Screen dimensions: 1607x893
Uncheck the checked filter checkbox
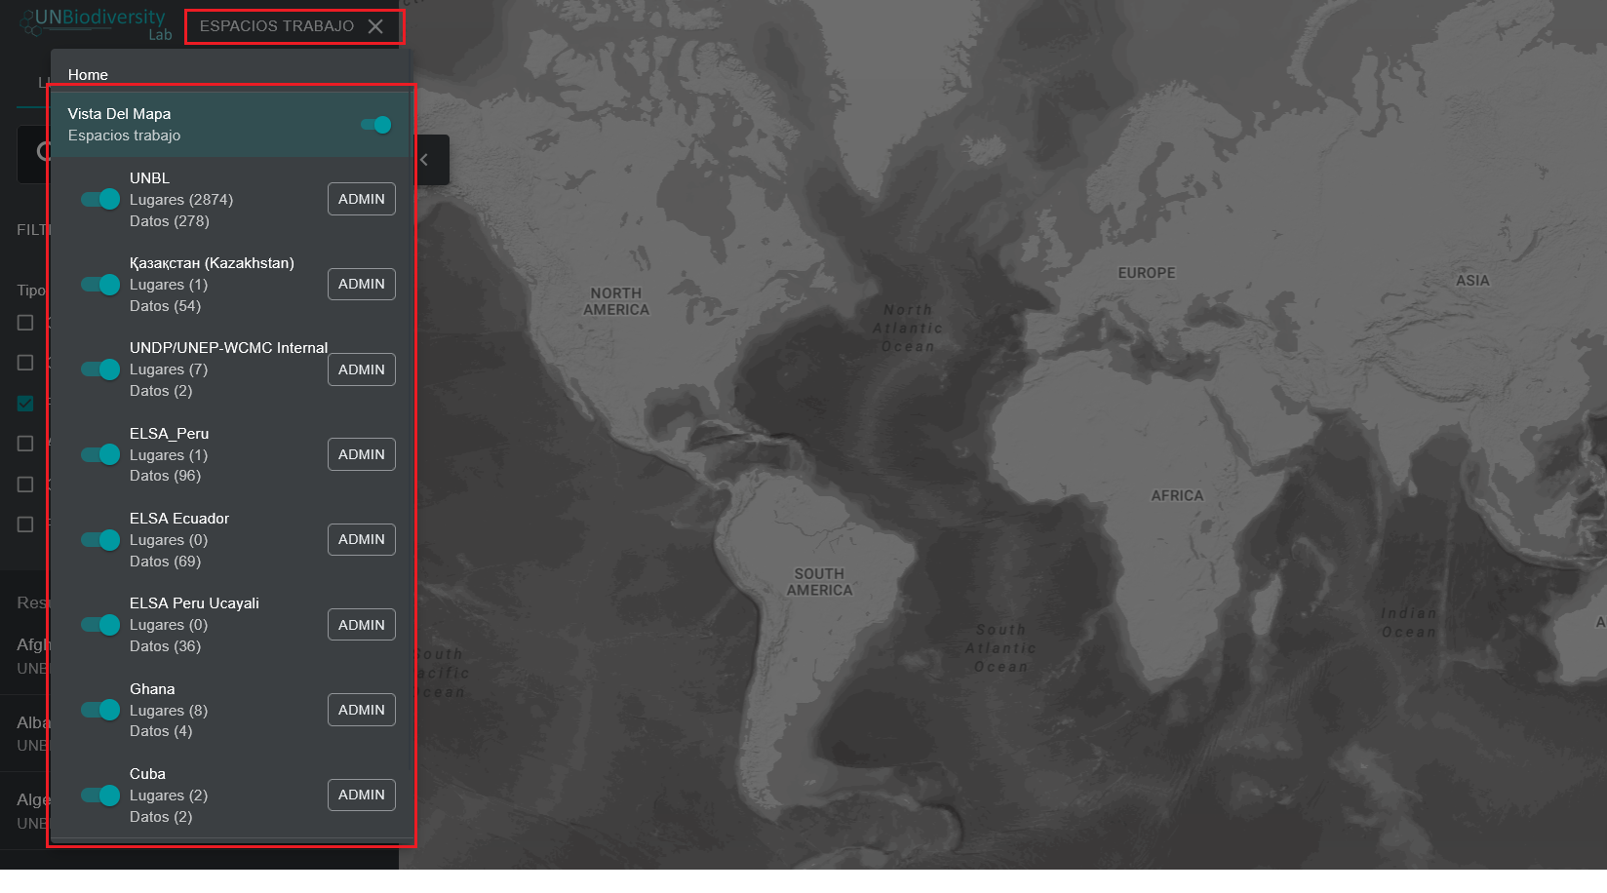[25, 404]
